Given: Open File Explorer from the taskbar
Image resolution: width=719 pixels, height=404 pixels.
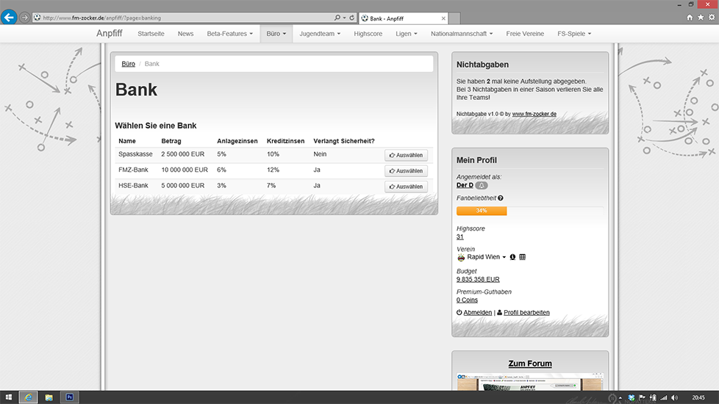Looking at the screenshot, I should click(49, 397).
